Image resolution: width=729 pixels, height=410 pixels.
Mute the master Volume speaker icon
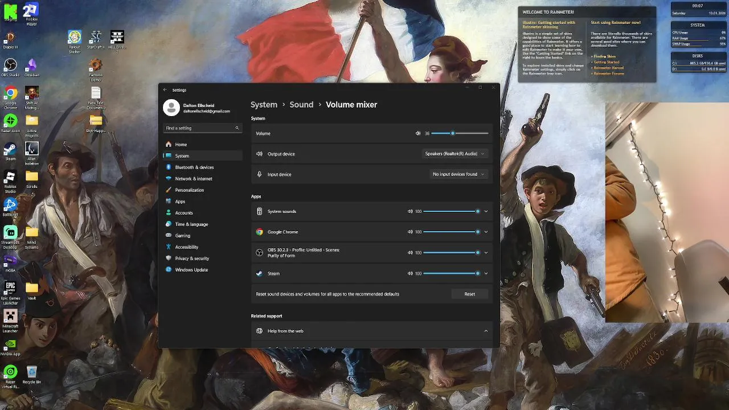pos(418,133)
